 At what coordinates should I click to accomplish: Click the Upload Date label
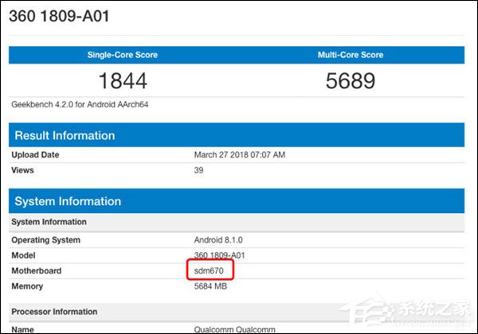click(35, 154)
